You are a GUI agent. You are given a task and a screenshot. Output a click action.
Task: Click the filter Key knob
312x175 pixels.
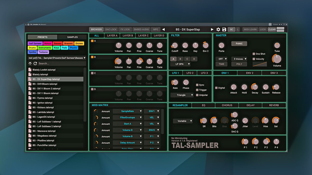click(195, 45)
